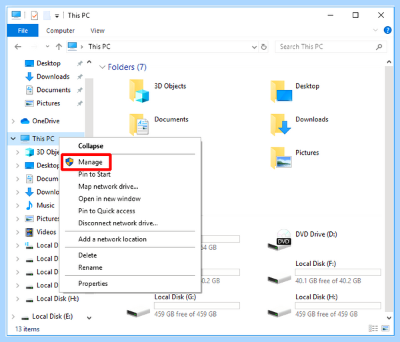Expand the OneDrive tree node
This screenshot has height=342, width=400.
click(13, 121)
